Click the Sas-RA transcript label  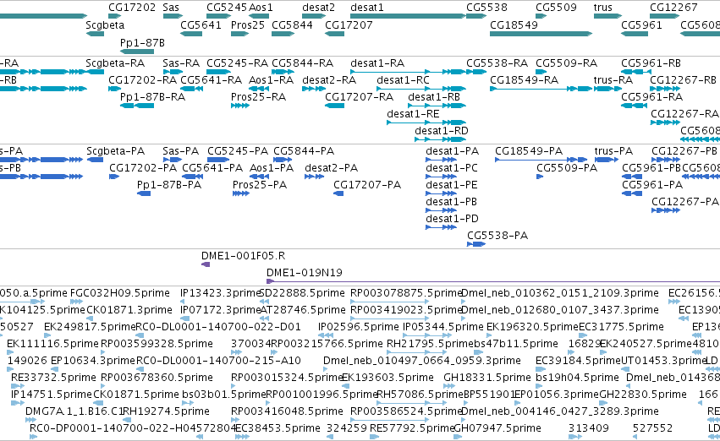[181, 63]
